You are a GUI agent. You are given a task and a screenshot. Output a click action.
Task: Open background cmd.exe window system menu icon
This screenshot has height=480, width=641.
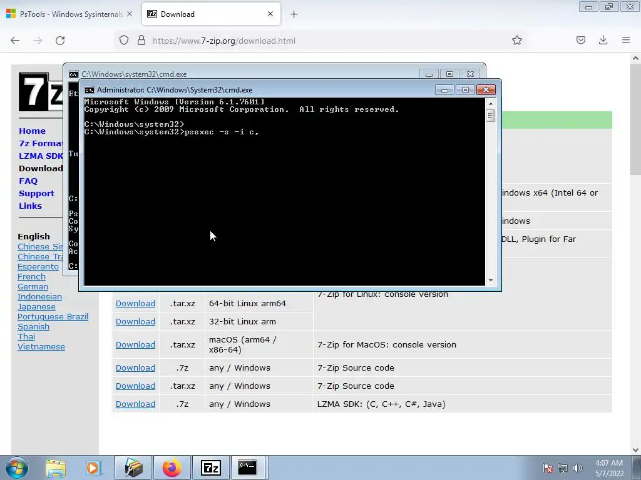click(x=74, y=74)
